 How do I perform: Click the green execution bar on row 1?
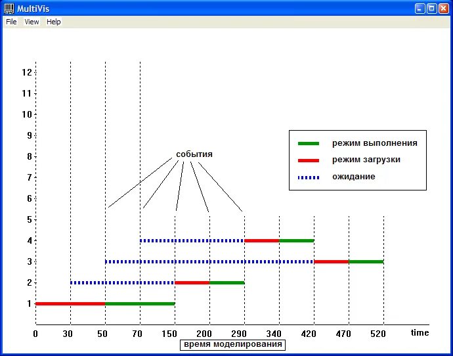[x=140, y=303]
